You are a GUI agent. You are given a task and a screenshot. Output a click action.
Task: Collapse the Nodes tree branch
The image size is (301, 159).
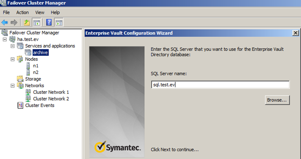point(13,59)
